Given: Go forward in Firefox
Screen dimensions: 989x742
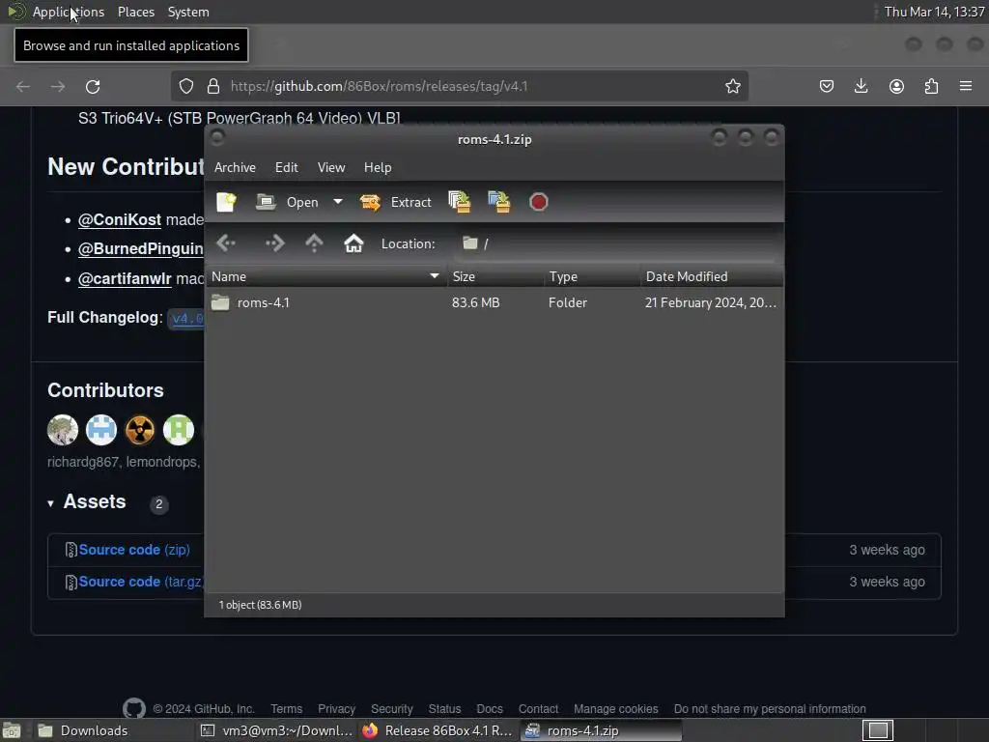Looking at the screenshot, I should [57, 86].
